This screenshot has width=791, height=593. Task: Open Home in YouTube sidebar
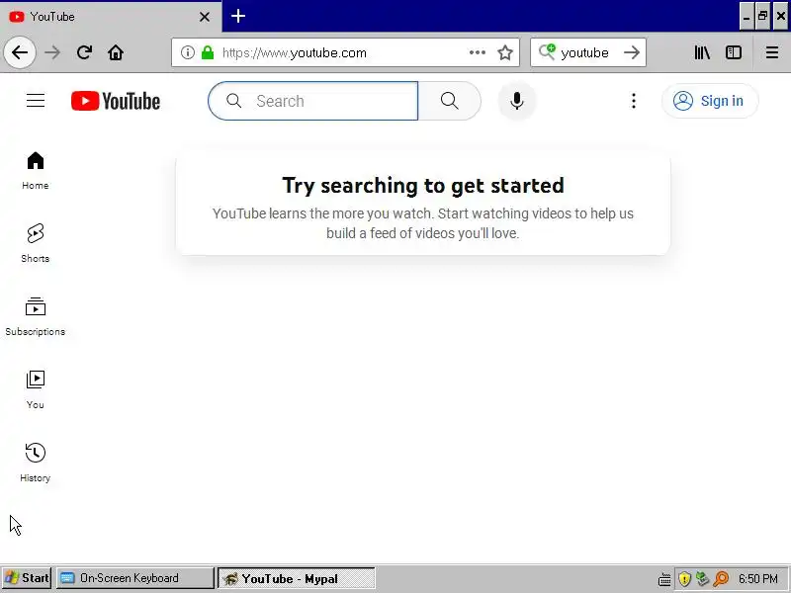[x=36, y=170]
